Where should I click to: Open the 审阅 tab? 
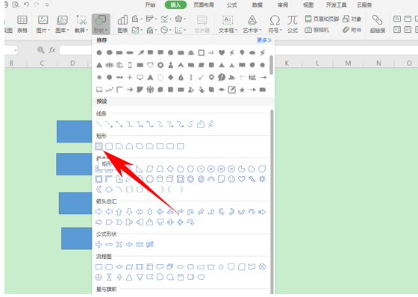click(x=283, y=4)
